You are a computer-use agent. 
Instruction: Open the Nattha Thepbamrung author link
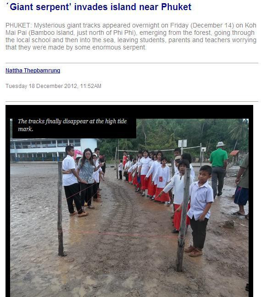coord(33,71)
